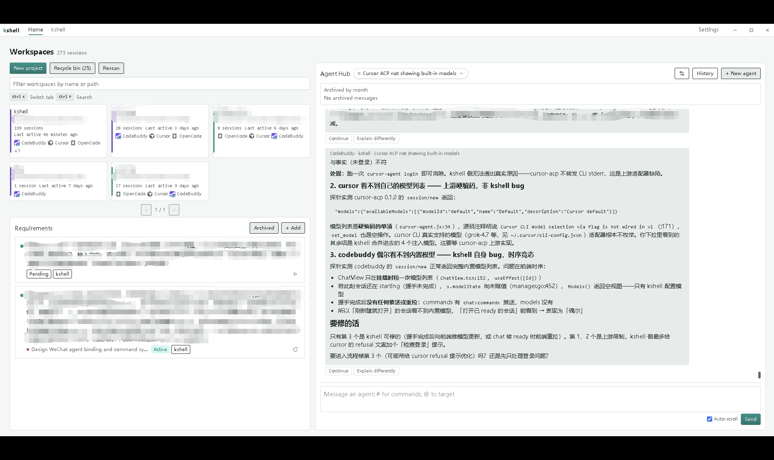Screen dimensions: 774x460
Task: Click play icon on Pending requirement
Action: point(295,274)
